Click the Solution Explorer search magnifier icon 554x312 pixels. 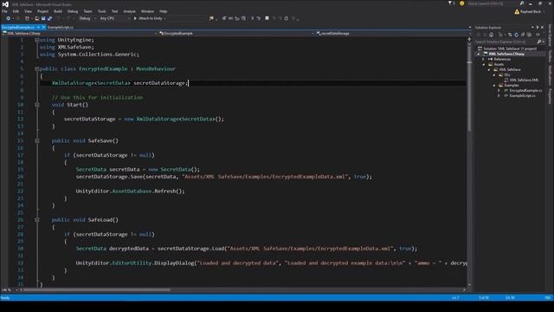click(539, 42)
